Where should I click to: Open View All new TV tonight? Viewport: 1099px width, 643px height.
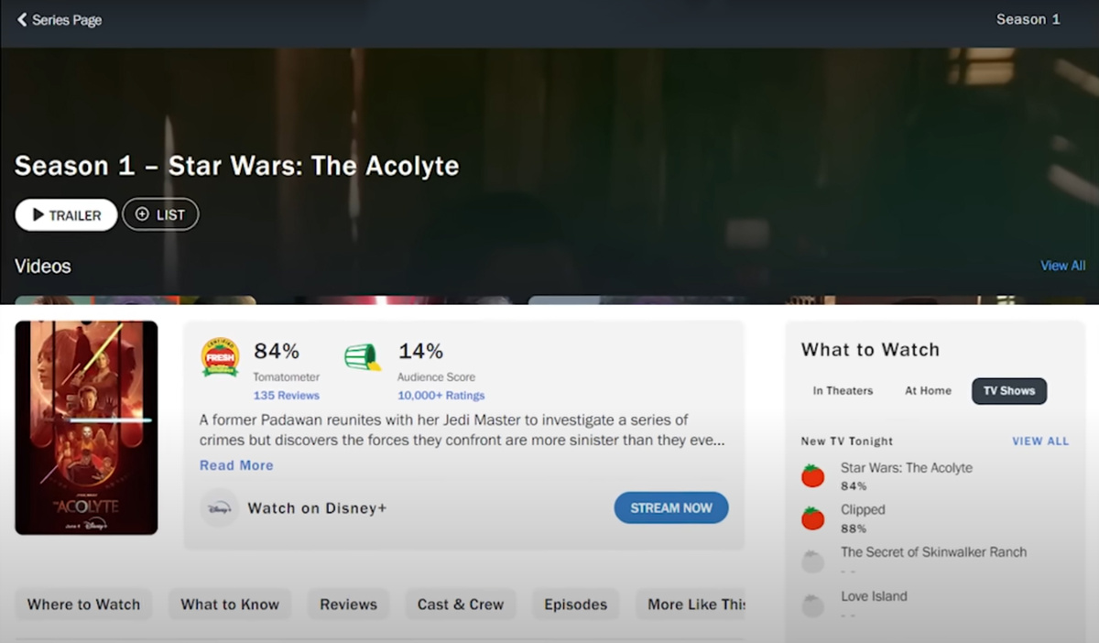point(1040,441)
